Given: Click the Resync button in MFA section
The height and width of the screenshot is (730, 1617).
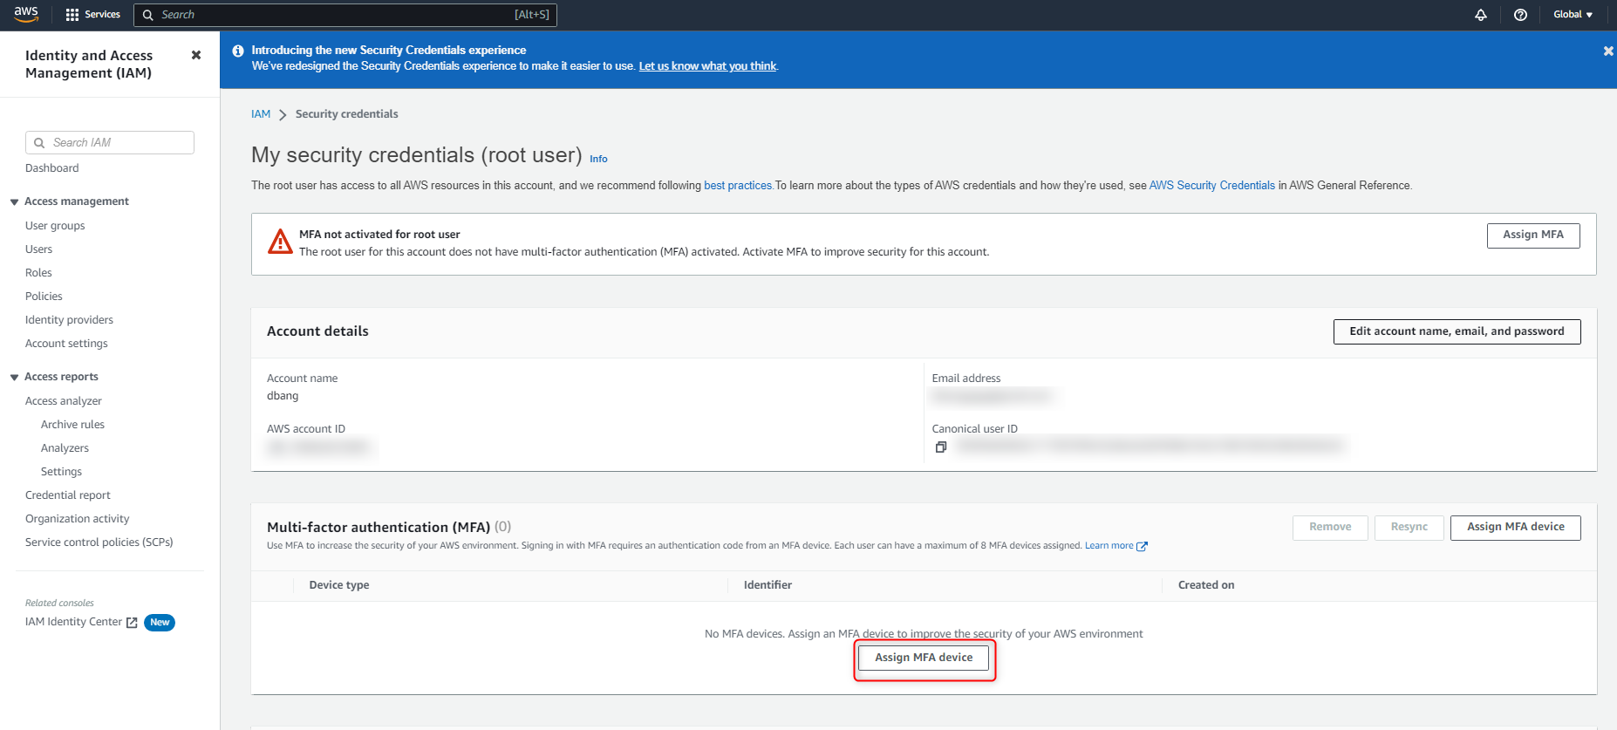Looking at the screenshot, I should (1409, 528).
